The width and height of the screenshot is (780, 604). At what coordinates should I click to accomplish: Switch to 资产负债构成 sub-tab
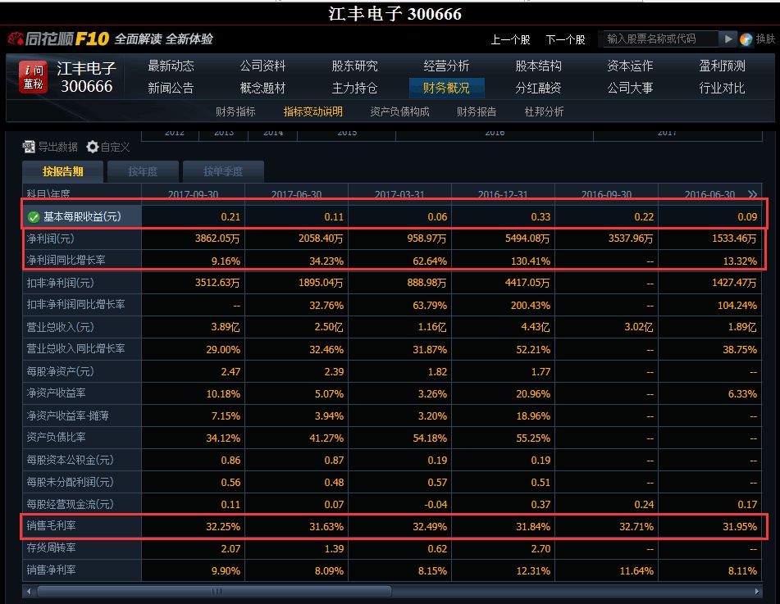(399, 111)
